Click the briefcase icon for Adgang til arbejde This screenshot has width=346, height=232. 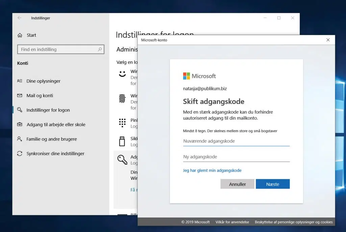coord(20,124)
